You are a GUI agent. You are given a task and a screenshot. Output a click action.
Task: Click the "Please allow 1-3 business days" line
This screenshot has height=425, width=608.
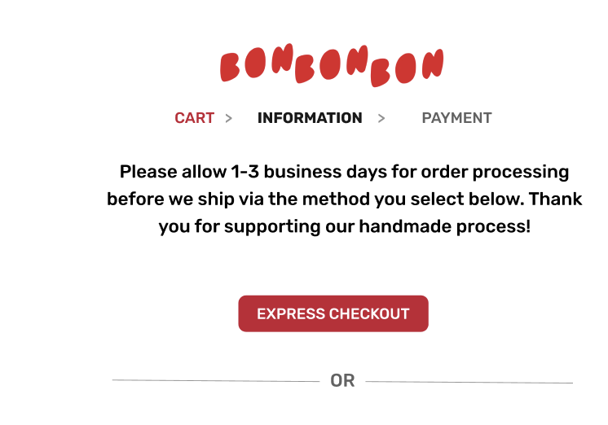(x=344, y=172)
